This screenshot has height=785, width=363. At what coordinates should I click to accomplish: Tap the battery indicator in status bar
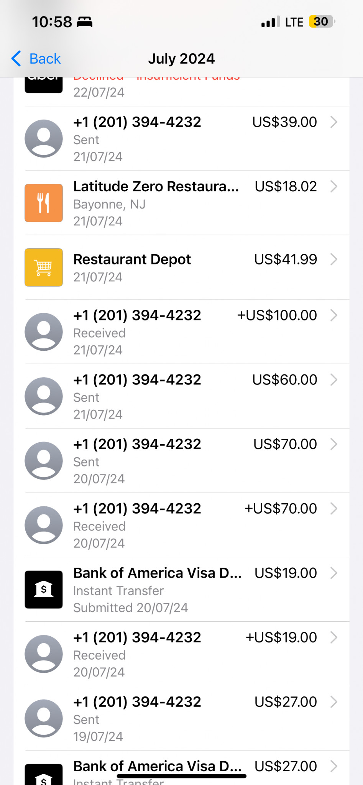pos(322,21)
